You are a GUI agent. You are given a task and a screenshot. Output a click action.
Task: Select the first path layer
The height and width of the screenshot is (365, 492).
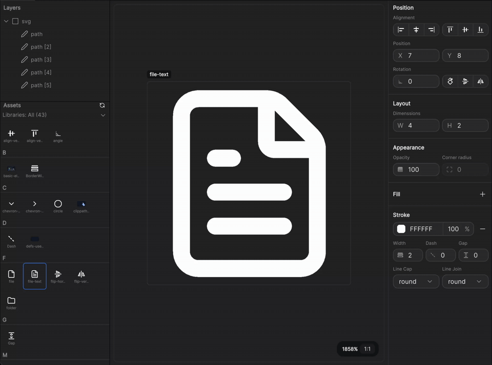pos(55,34)
